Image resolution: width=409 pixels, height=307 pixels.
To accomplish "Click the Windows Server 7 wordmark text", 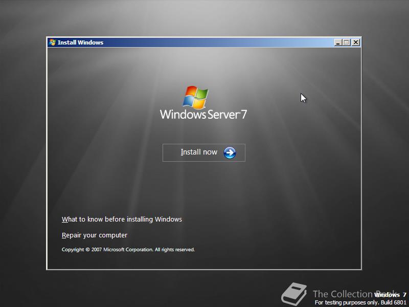I will tap(203, 115).
